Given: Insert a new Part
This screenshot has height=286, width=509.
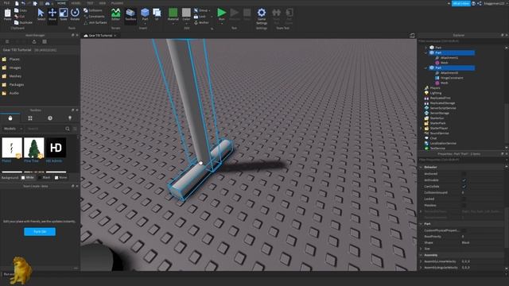Looking at the screenshot, I should [x=145, y=15].
